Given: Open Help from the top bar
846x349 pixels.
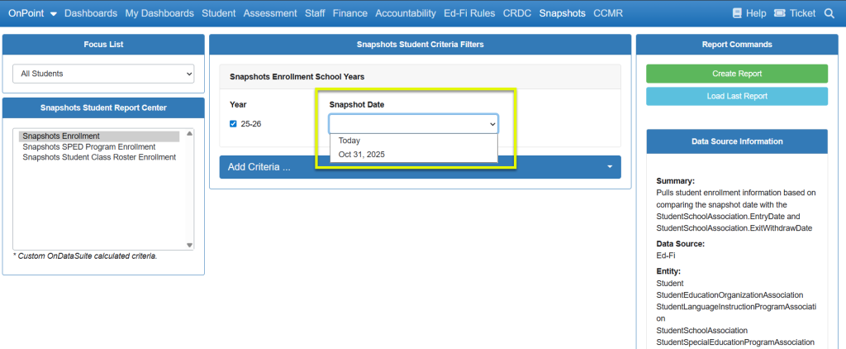Looking at the screenshot, I should [x=749, y=13].
